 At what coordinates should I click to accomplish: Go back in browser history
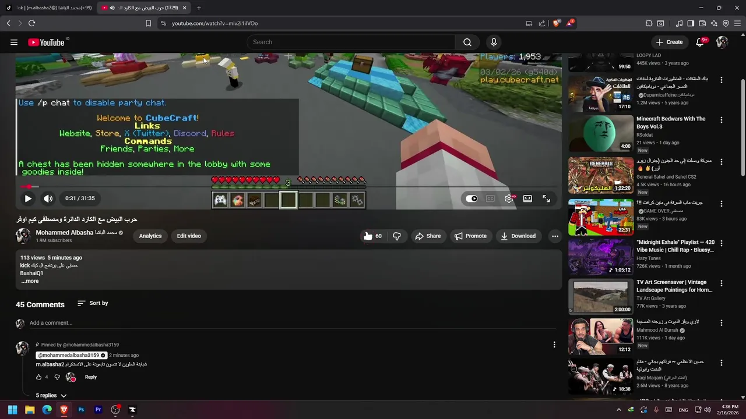(x=9, y=23)
